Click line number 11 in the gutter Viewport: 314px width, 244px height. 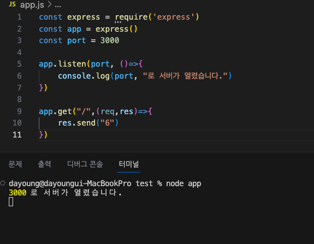[x=17, y=135]
